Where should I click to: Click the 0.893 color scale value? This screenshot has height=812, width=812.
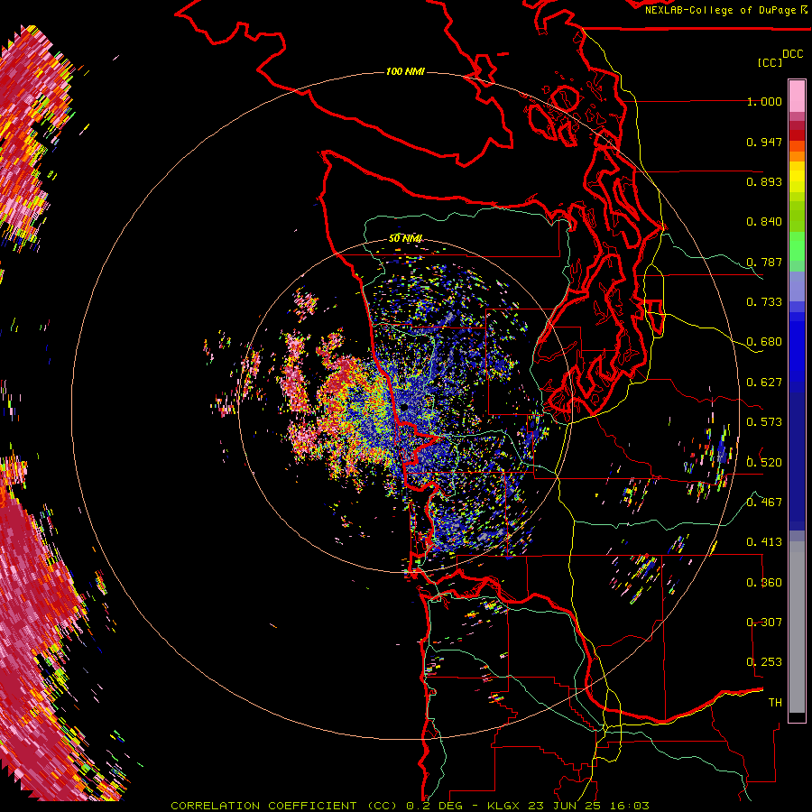click(764, 181)
